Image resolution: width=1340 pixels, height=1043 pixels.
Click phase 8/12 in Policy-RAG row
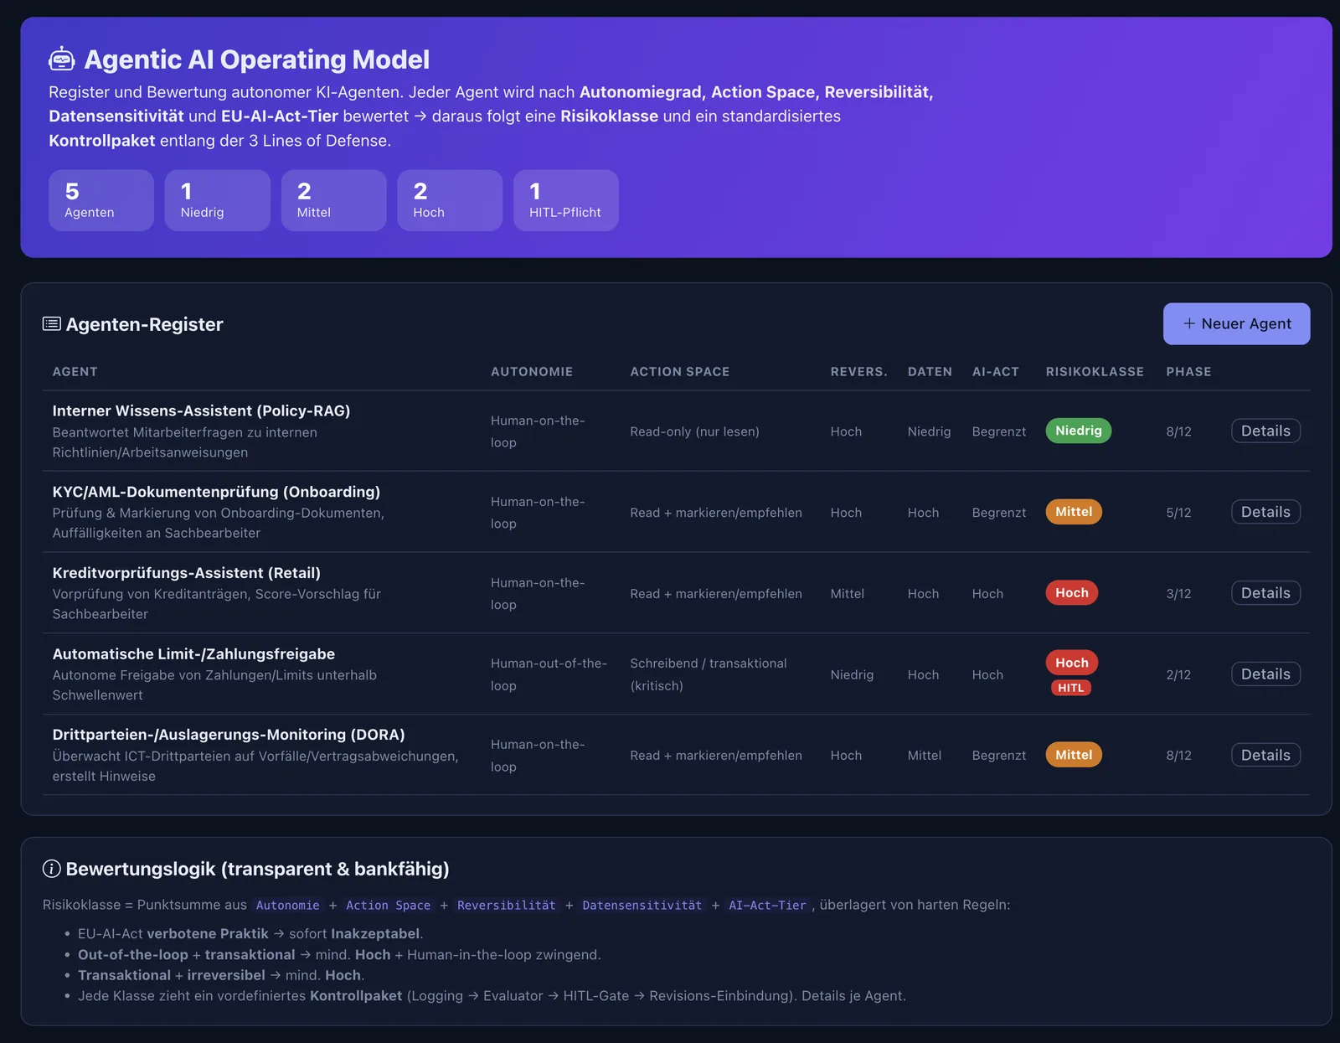tap(1178, 431)
